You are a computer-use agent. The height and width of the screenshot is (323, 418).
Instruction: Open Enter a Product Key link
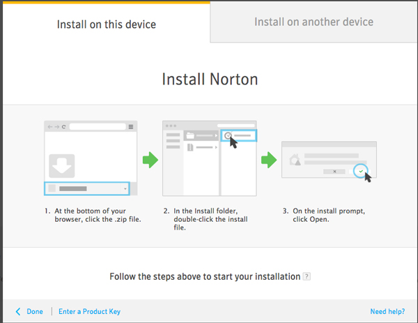pos(90,312)
